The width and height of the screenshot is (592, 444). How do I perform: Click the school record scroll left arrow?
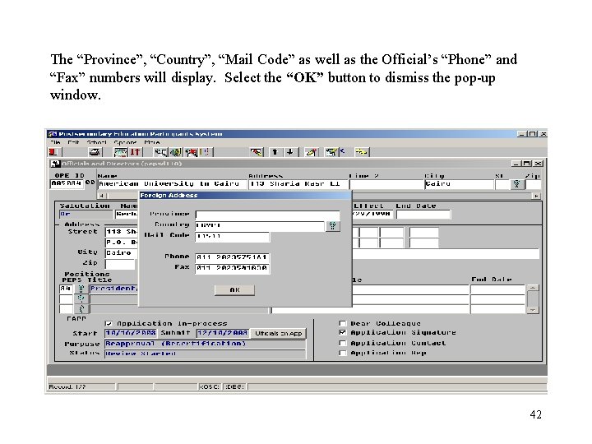click(x=102, y=196)
